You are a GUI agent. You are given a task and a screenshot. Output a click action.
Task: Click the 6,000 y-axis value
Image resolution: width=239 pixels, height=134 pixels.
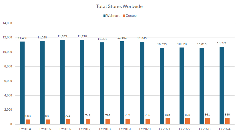coord(8,81)
